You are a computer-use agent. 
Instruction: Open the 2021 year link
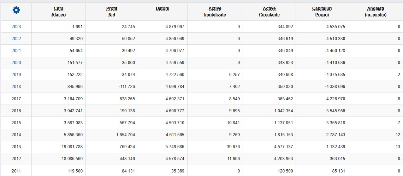pyautogui.click(x=16, y=51)
